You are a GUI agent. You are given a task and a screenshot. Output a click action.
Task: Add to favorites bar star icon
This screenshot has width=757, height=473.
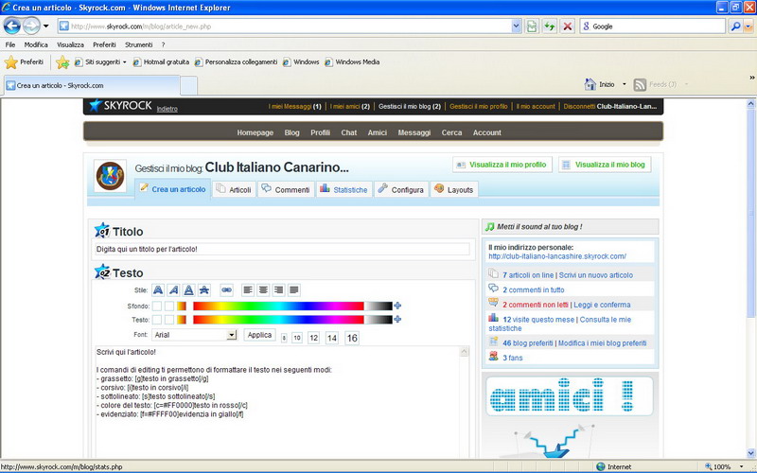(x=62, y=61)
